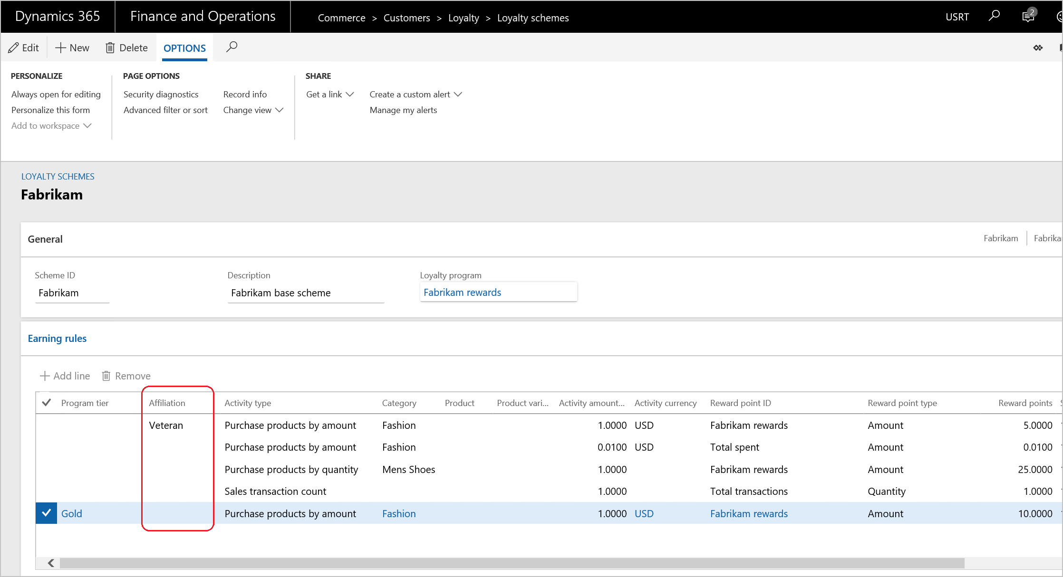Click the Search icon in toolbar
The image size is (1063, 577).
(x=232, y=47)
